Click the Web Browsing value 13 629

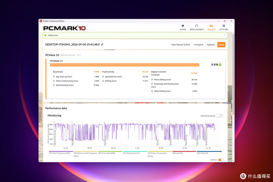coord(96,85)
